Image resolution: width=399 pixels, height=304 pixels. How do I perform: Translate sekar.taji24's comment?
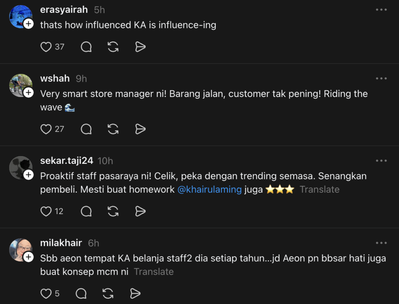320,190
